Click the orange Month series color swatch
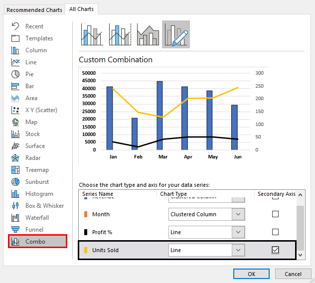The height and width of the screenshot is (283, 315). [86, 214]
